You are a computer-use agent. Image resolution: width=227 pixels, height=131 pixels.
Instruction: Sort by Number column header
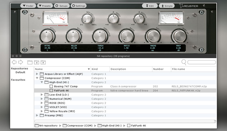[x=162, y=69]
